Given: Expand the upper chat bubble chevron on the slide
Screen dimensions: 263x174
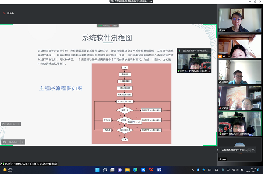Looking at the screenshot, I should [x=18, y=124].
